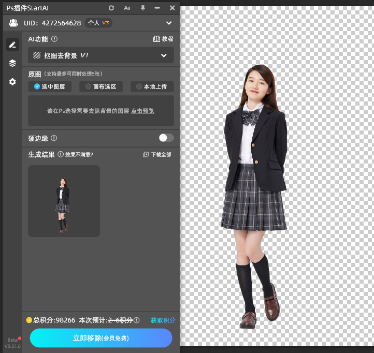374x353 pixels.
Task: Click the refresh icon in title bar
Action: tap(111, 8)
